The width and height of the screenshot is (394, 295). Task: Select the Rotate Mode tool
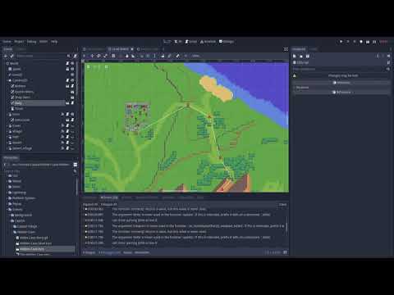click(x=98, y=56)
